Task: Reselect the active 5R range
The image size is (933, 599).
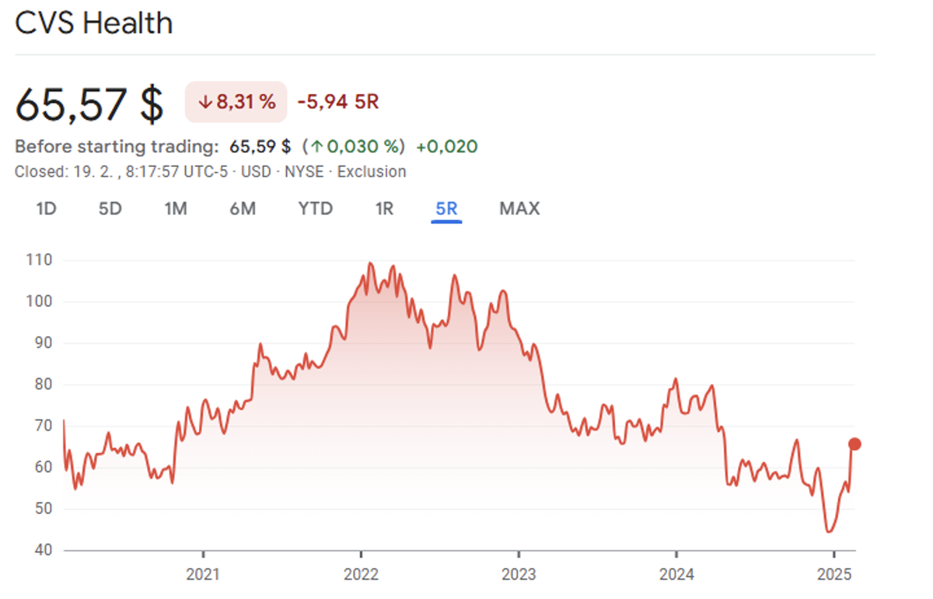Action: [x=446, y=208]
